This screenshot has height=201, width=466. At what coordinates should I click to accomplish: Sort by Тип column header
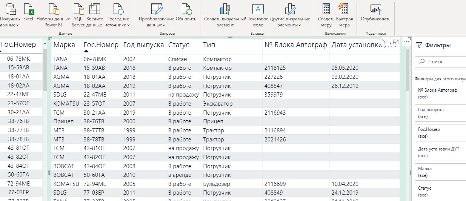click(209, 45)
